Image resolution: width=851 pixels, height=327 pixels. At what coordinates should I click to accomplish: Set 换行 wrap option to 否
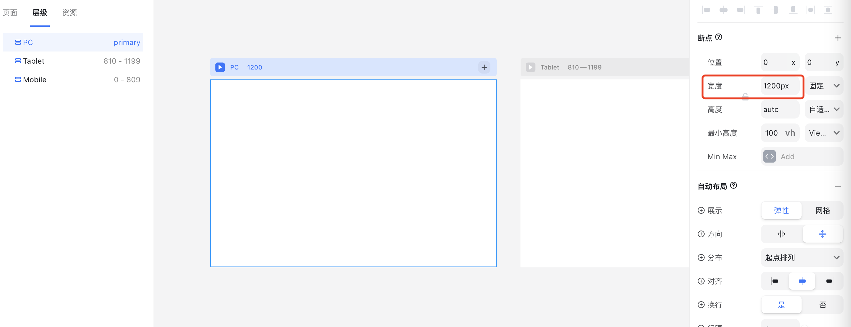click(822, 305)
